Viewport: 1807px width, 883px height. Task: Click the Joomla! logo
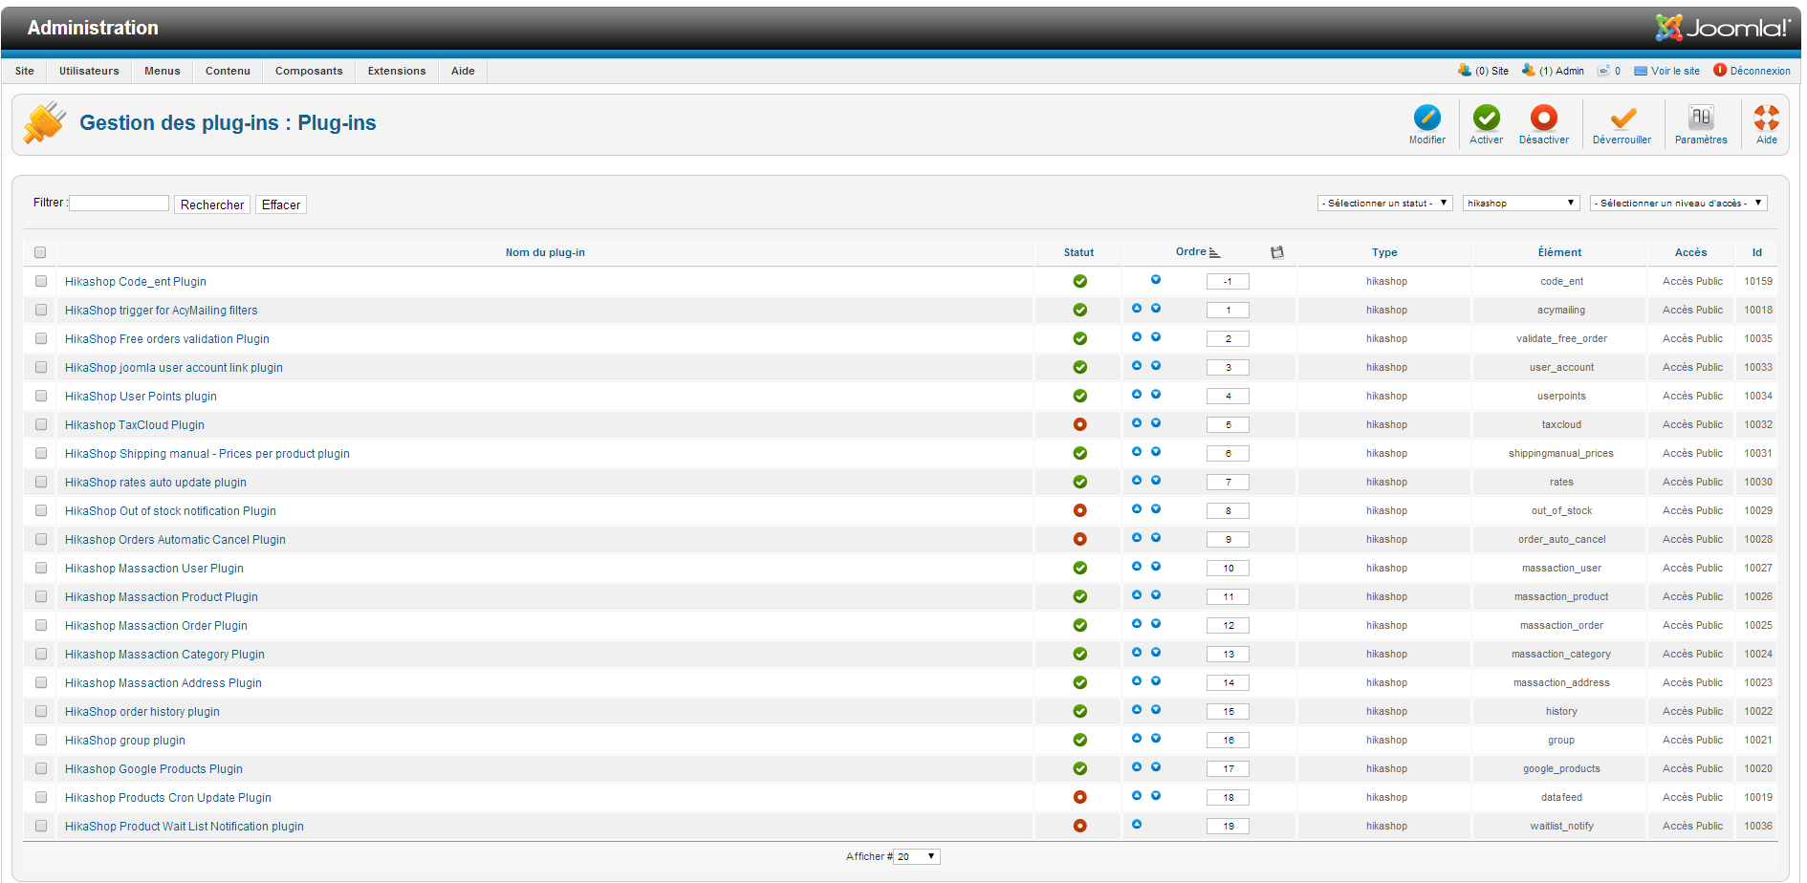tap(1723, 28)
